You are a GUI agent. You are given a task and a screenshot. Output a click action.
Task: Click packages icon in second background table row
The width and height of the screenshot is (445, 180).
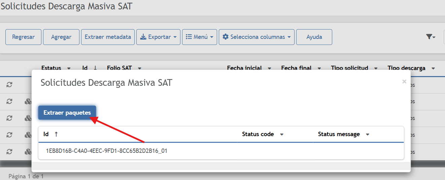pos(28,102)
